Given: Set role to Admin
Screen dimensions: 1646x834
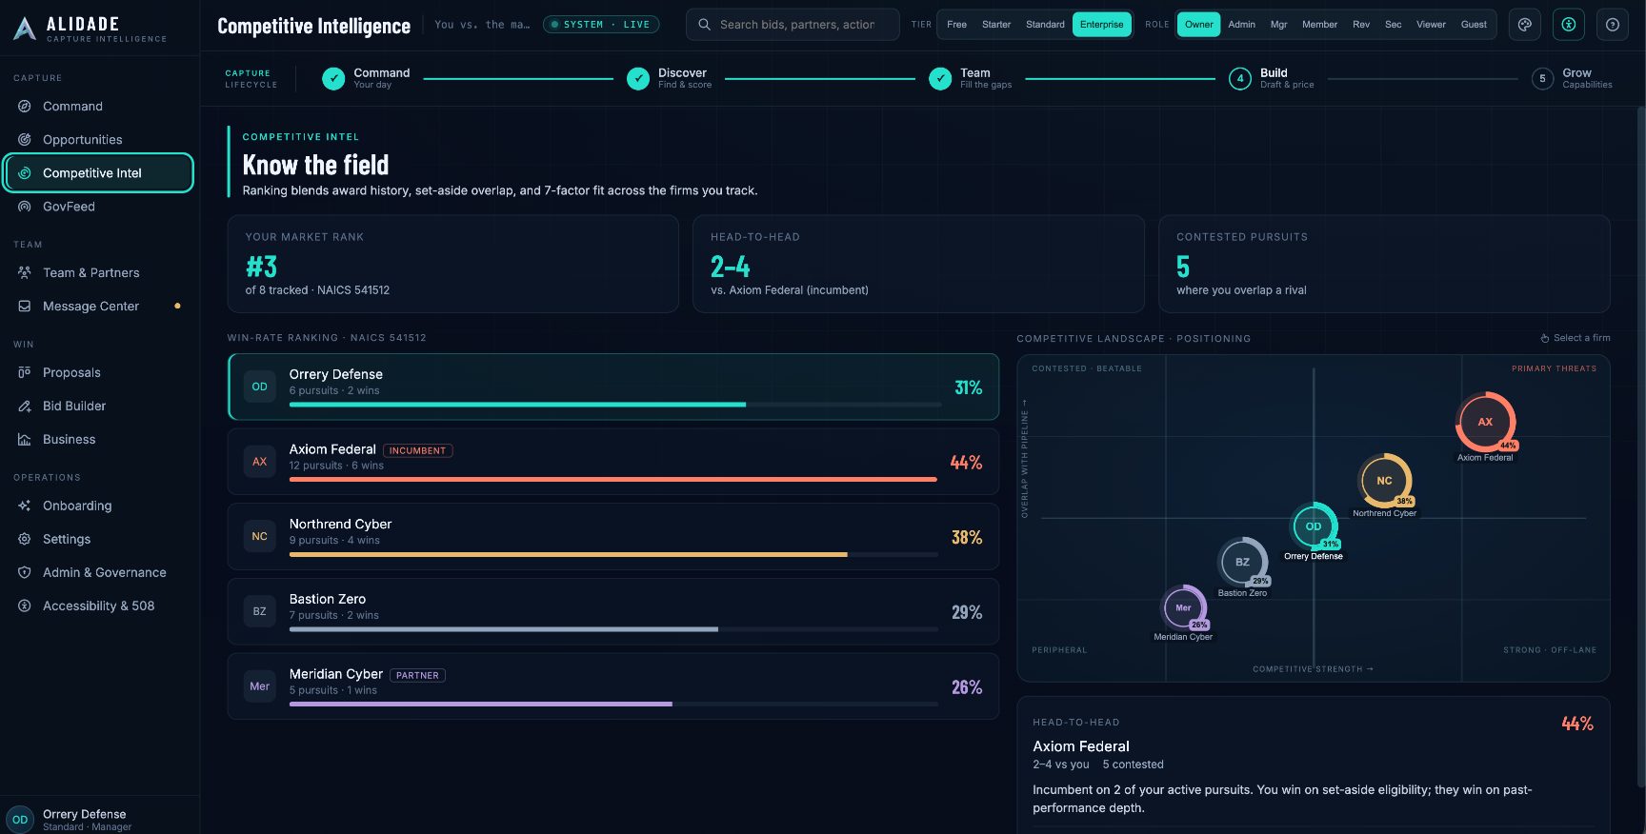Looking at the screenshot, I should pyautogui.click(x=1241, y=25).
